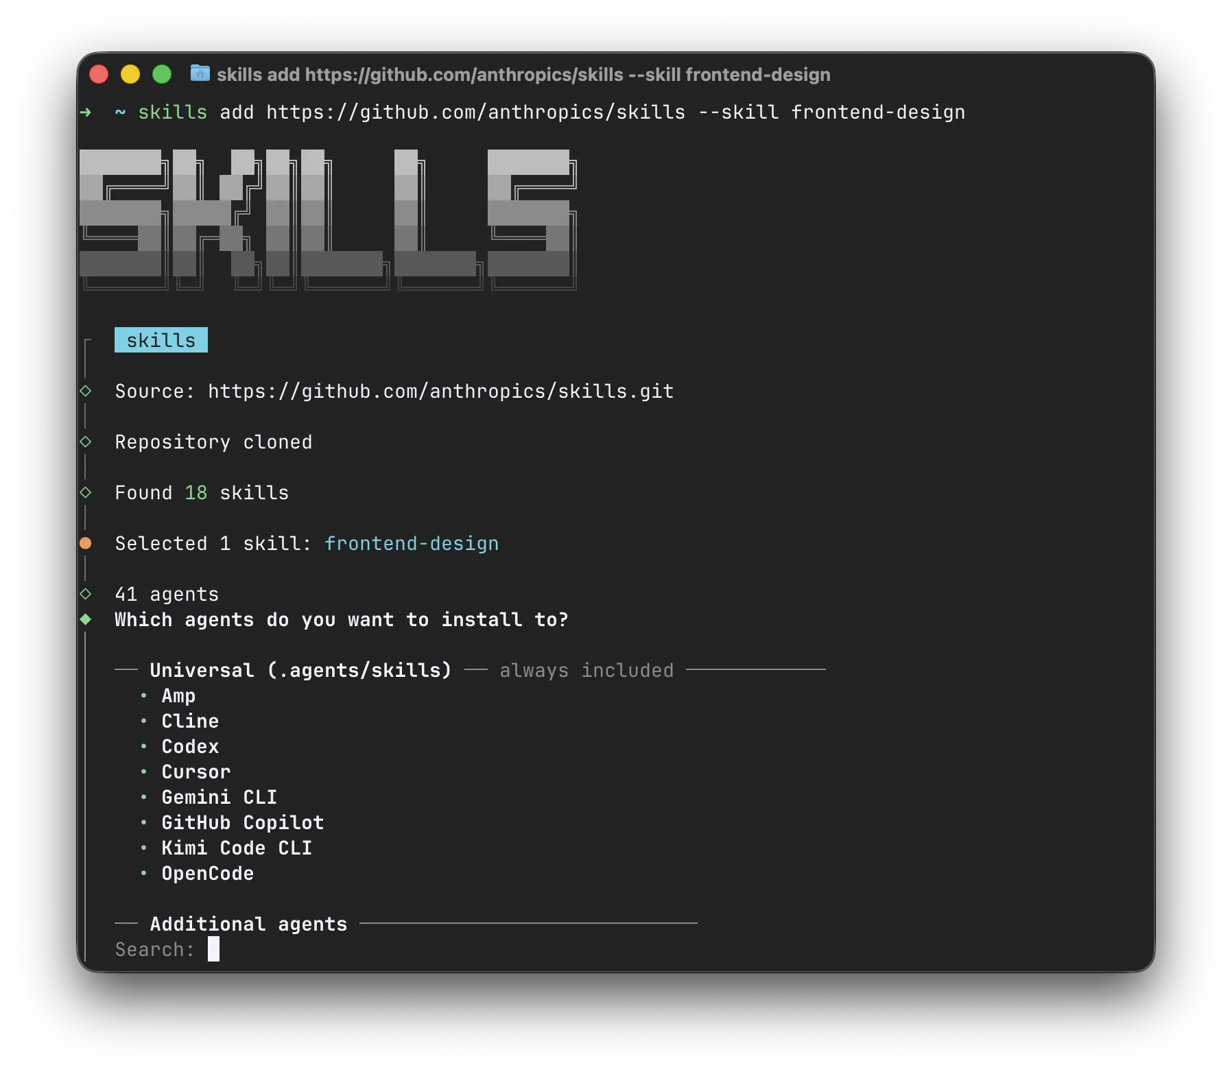Expand the Additional agents section
The width and height of the screenshot is (1232, 1074).
pos(248,923)
